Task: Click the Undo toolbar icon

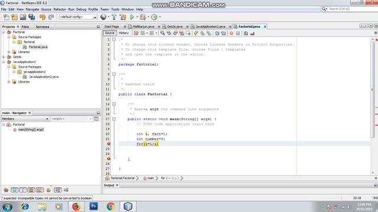Action: 43,17
